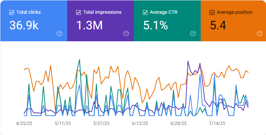Click the 5/27/25 date axis label

click(x=101, y=123)
